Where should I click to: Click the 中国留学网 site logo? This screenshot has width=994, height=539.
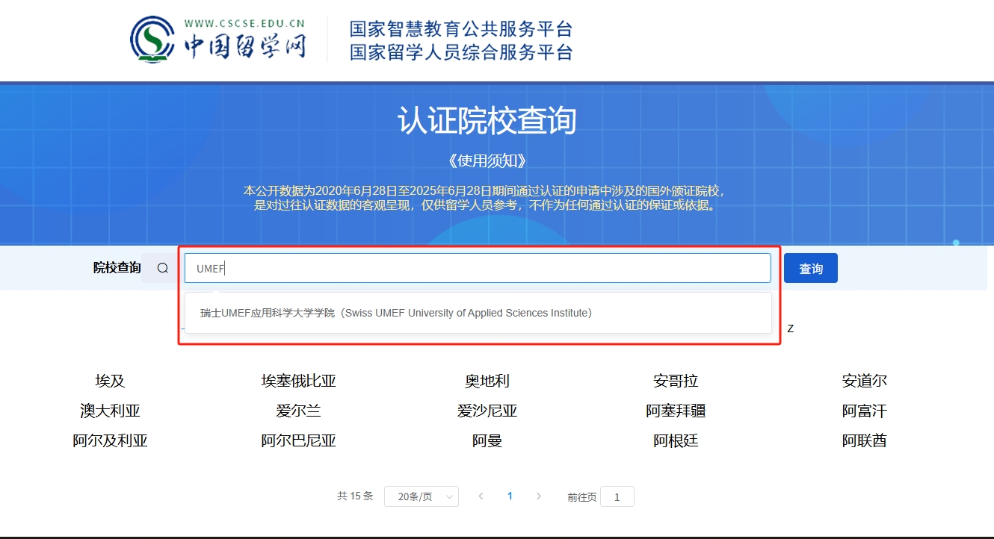(217, 40)
